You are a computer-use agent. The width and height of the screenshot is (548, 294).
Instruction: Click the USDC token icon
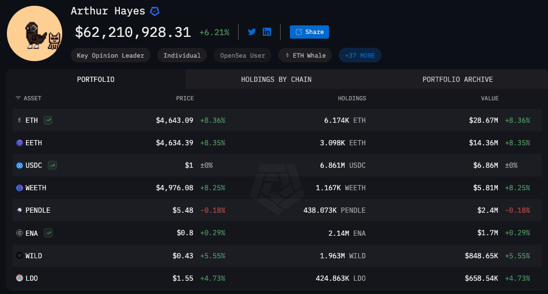click(x=20, y=165)
